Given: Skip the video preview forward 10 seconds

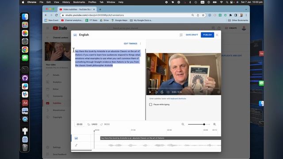Looking at the screenshot, I should (162, 92).
